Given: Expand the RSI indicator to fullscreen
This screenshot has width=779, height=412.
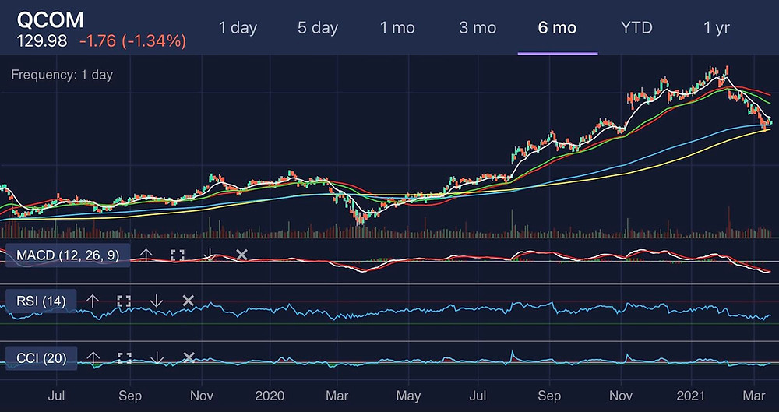Looking at the screenshot, I should tap(124, 301).
